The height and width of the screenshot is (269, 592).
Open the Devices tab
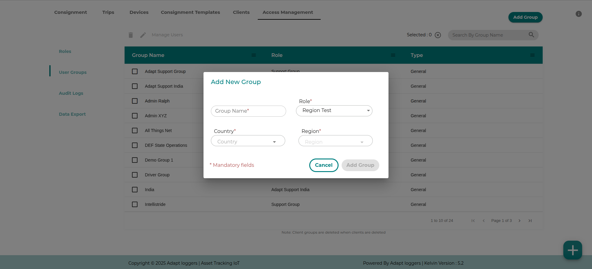pyautogui.click(x=139, y=12)
